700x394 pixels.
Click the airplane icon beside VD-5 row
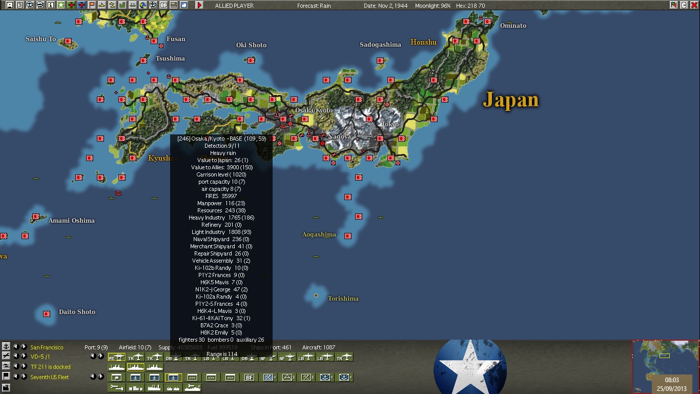pyautogui.click(x=6, y=356)
